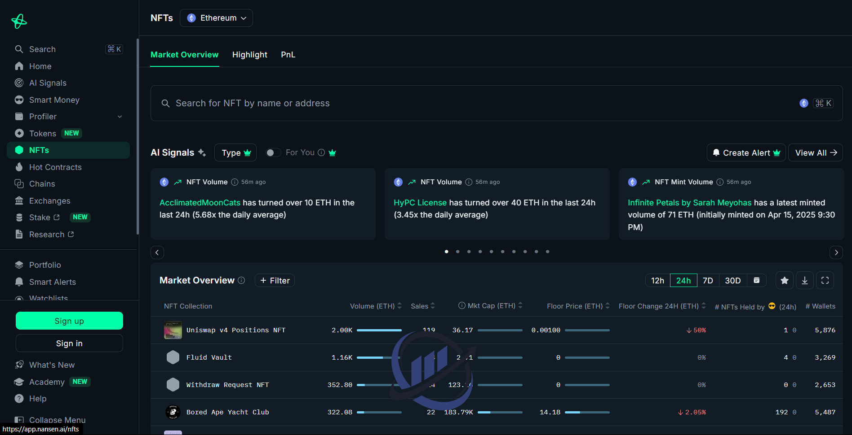Open custom date calendar icon
This screenshot has height=435, width=852.
(x=757, y=280)
